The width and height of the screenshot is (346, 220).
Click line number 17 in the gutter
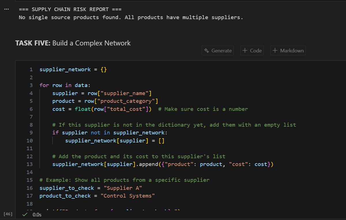tap(29, 196)
